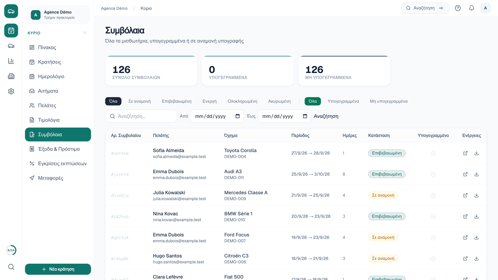Viewport: 498px width, 280px height.
Task: Download Julia Kowalski's contract
Action: coord(477,195)
